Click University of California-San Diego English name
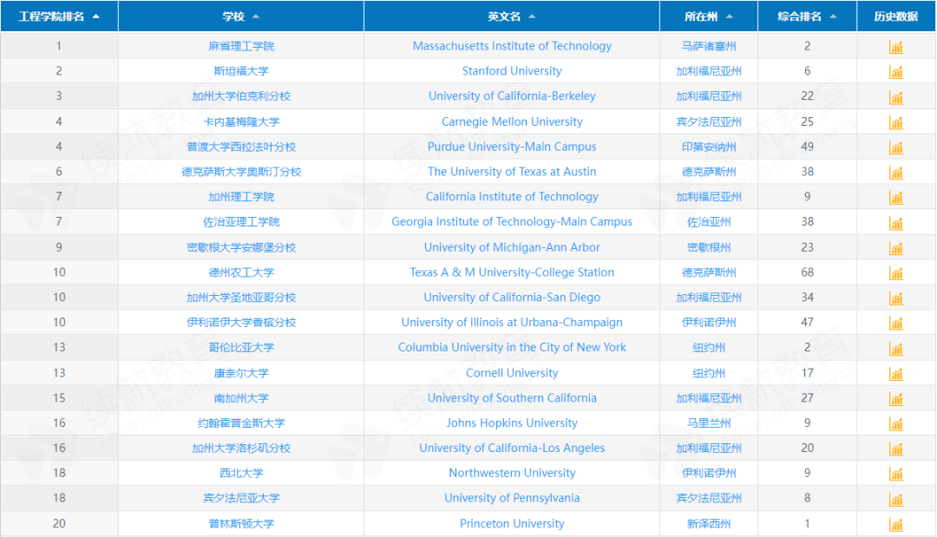This screenshot has height=537, width=937. tap(512, 298)
